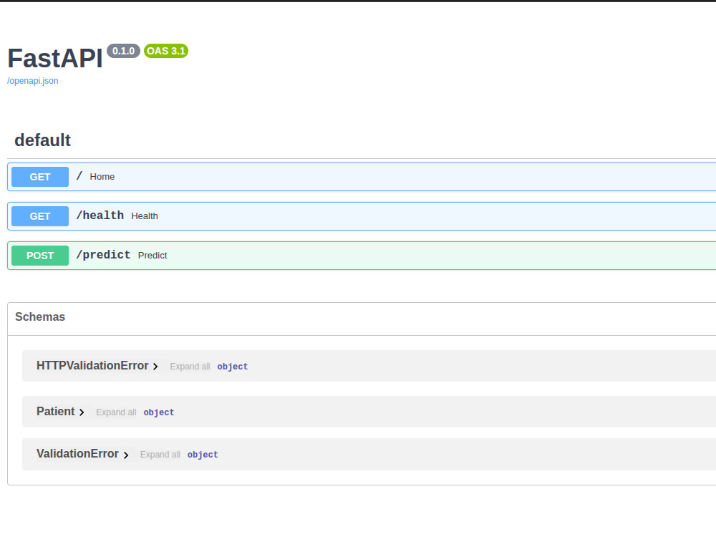Expand HTTPValidationError schema chevron

155,366
